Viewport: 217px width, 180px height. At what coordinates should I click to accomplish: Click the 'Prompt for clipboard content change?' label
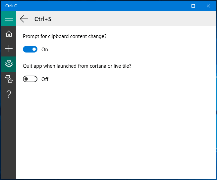[x=65, y=36]
